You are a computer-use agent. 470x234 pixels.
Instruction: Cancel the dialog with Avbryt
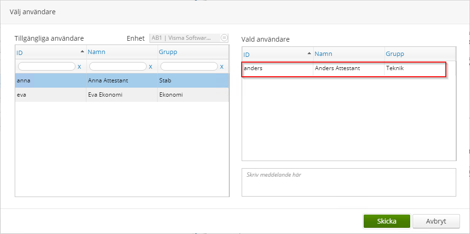(x=436, y=221)
